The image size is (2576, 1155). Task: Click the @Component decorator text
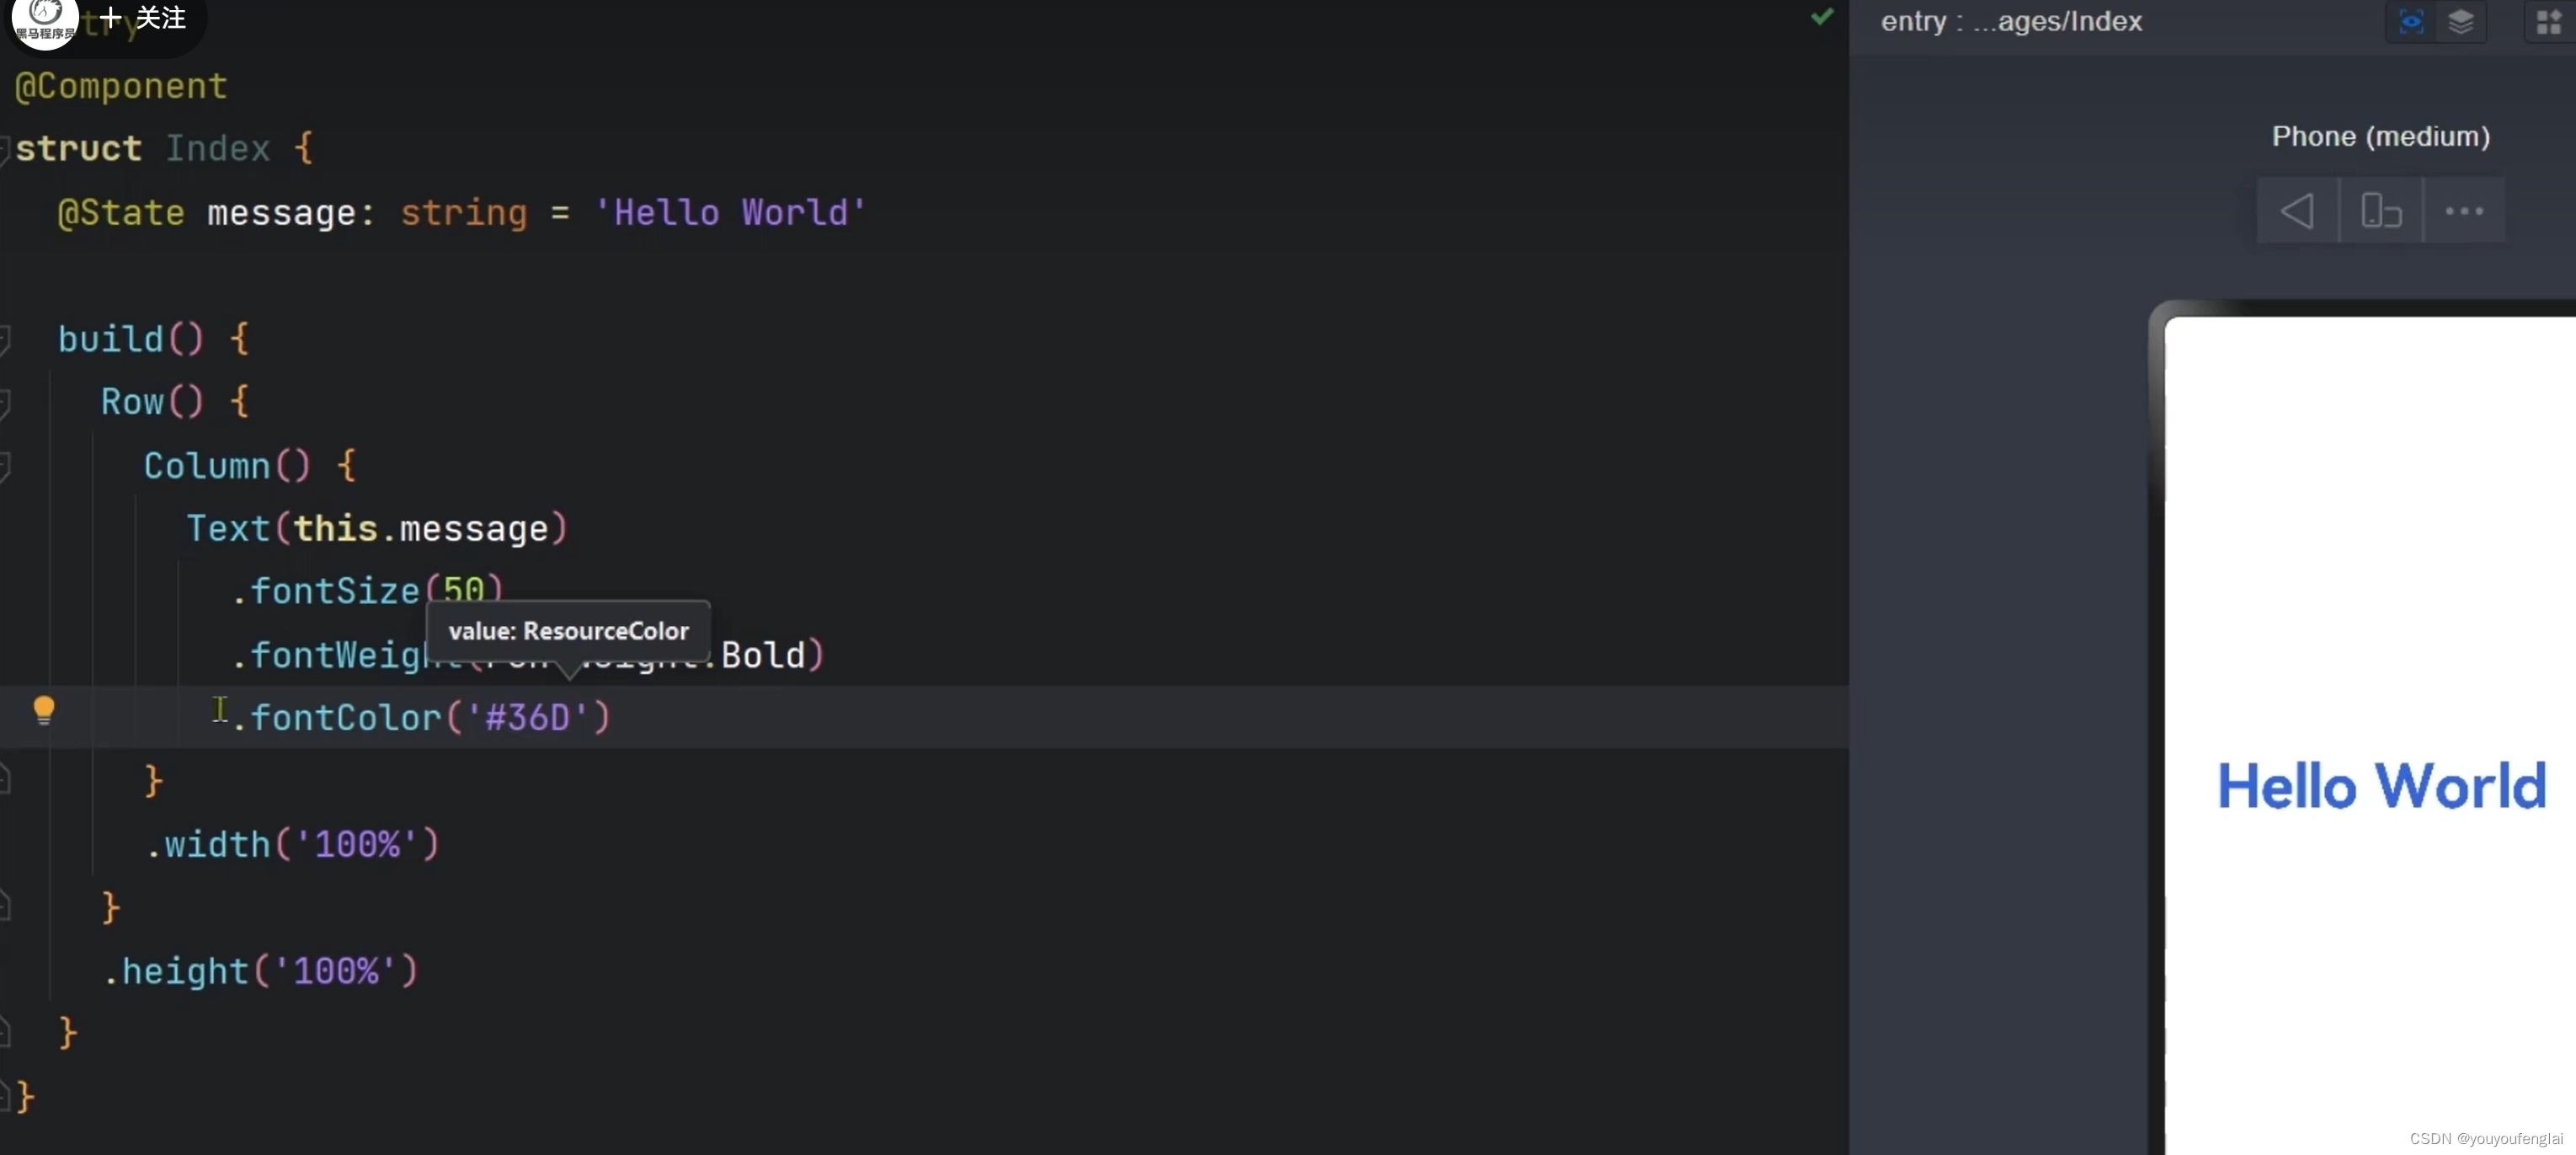pos(121,86)
